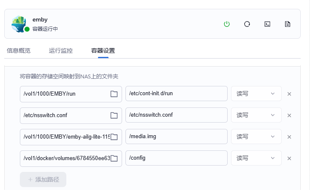Click the 将容器的存储空间映射到NAS上的文件夹 description

[69, 76]
